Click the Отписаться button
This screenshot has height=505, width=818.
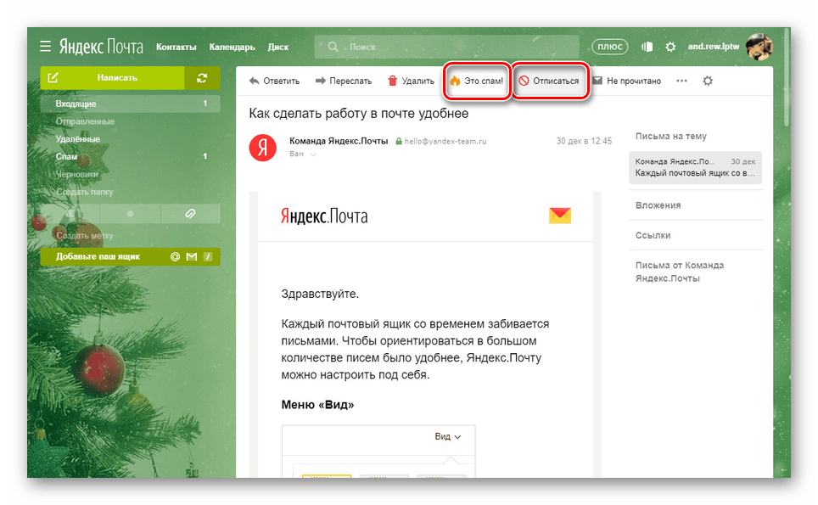coord(549,81)
